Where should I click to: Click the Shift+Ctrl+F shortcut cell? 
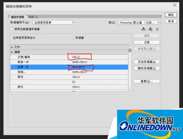click(80, 72)
